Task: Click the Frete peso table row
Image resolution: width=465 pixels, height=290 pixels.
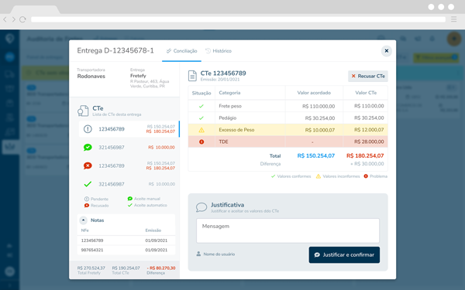Action: 288,106
